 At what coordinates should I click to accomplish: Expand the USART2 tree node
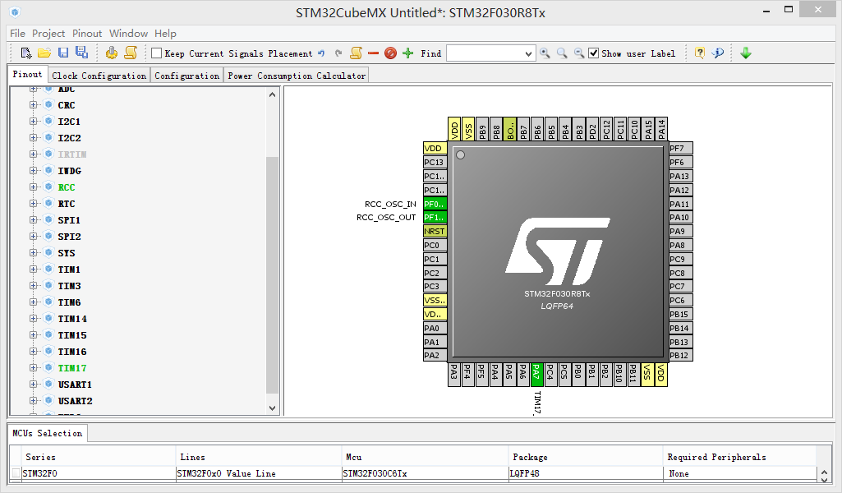pyautogui.click(x=34, y=401)
